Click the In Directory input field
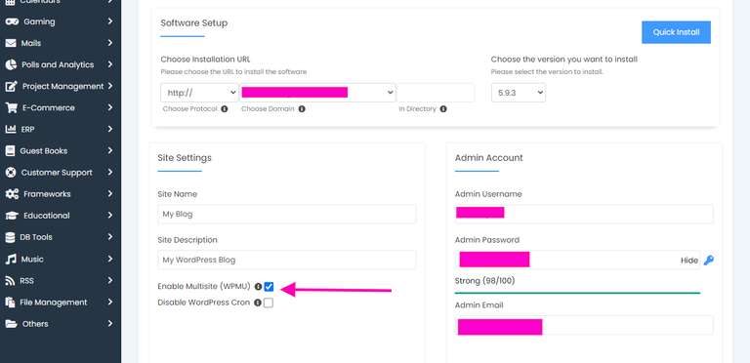The height and width of the screenshot is (363, 750). coord(436,93)
